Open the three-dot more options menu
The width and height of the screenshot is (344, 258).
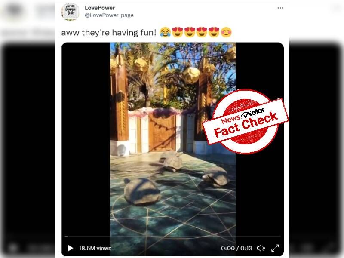click(x=280, y=8)
